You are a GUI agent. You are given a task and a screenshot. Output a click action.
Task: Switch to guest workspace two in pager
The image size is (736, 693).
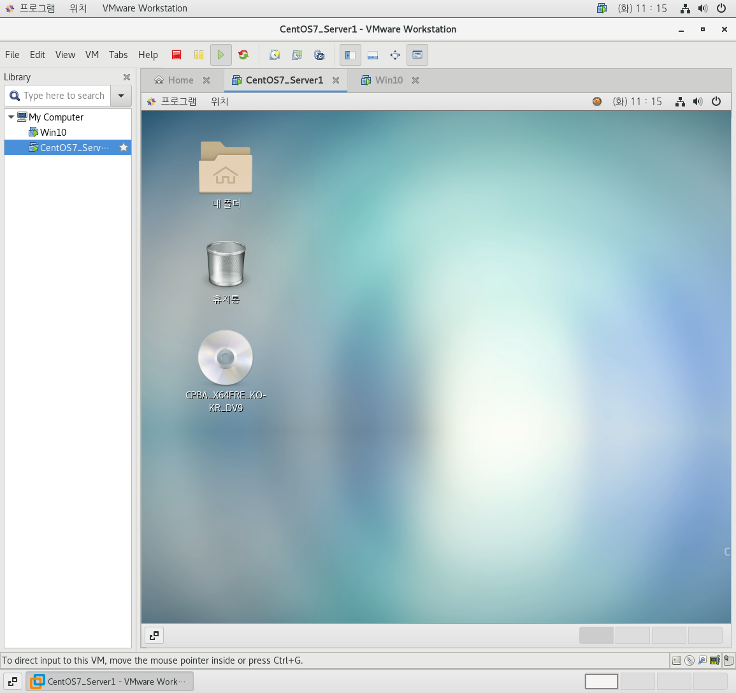pyautogui.click(x=632, y=635)
